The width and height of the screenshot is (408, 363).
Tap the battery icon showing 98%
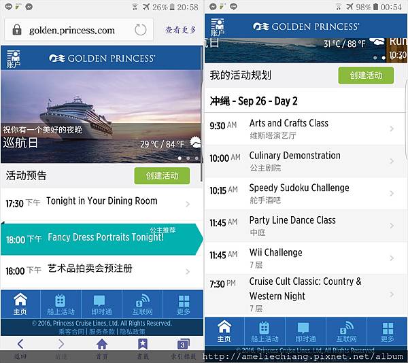coord(375,7)
